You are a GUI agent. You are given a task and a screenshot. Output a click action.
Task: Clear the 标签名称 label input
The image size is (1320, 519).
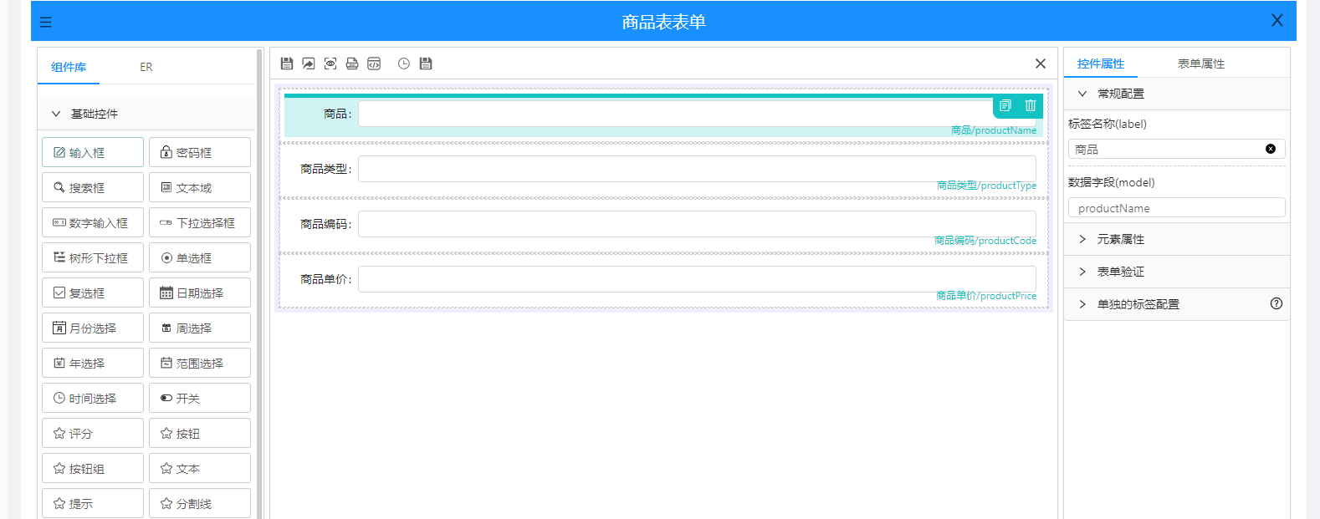click(1270, 149)
